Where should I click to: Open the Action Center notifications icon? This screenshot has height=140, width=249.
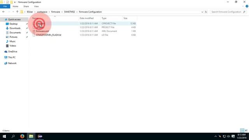[233, 136]
